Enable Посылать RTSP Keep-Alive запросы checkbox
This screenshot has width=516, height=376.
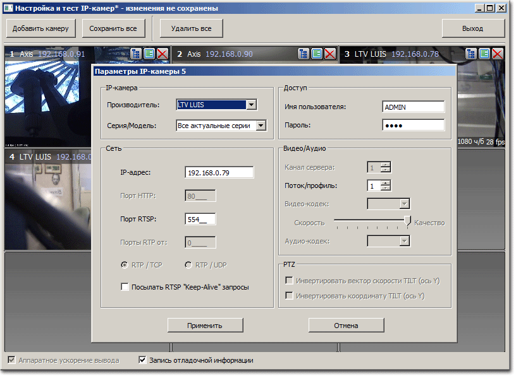coord(125,287)
